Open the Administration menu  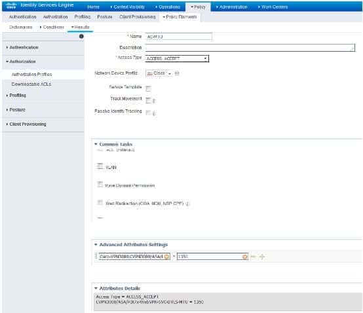click(x=231, y=7)
